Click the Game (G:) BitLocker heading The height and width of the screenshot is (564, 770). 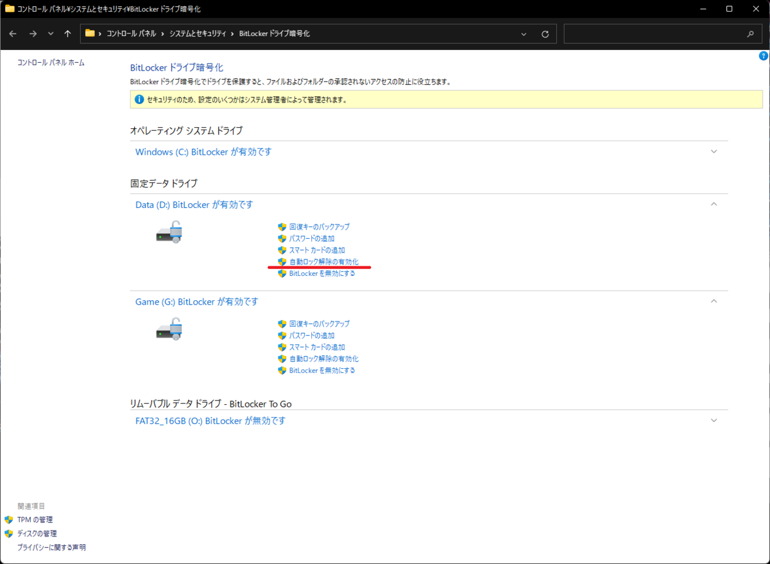click(x=197, y=302)
